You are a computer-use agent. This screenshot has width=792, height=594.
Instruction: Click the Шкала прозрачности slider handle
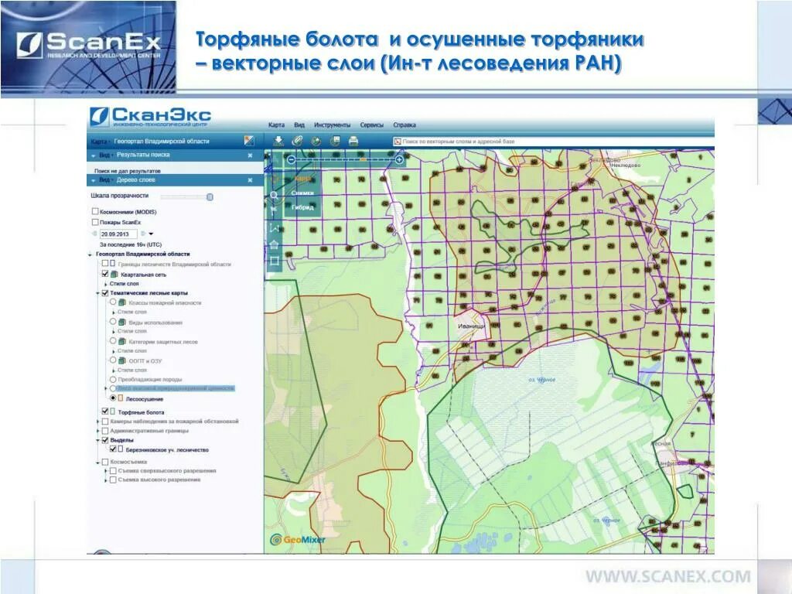(x=210, y=197)
